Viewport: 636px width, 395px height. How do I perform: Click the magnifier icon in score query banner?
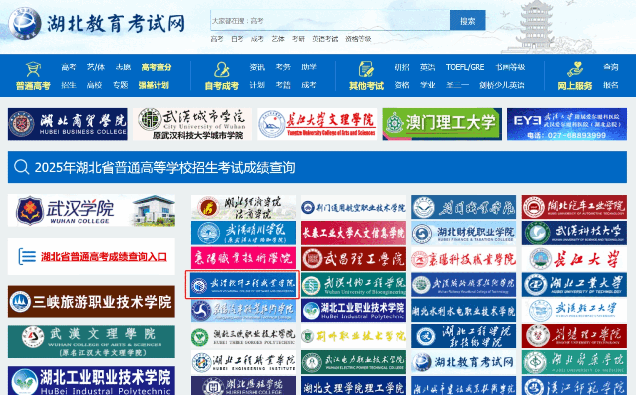pos(22,167)
